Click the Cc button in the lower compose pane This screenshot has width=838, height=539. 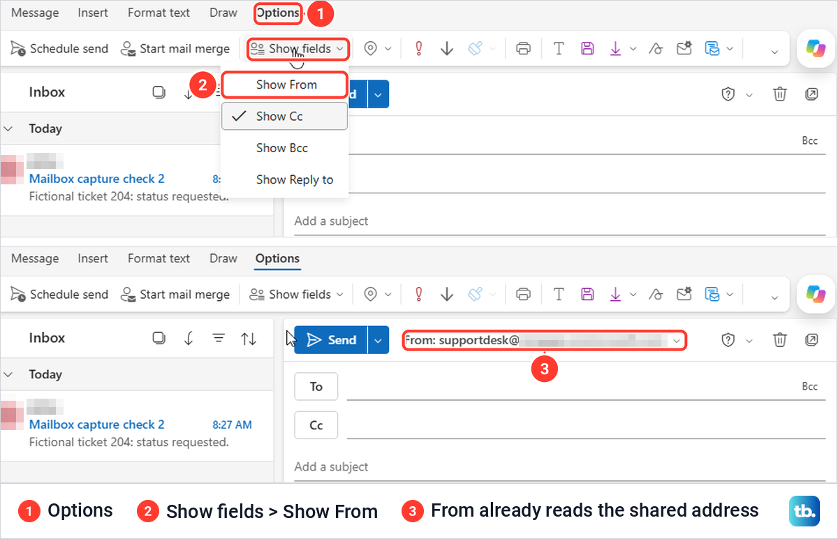tap(316, 425)
